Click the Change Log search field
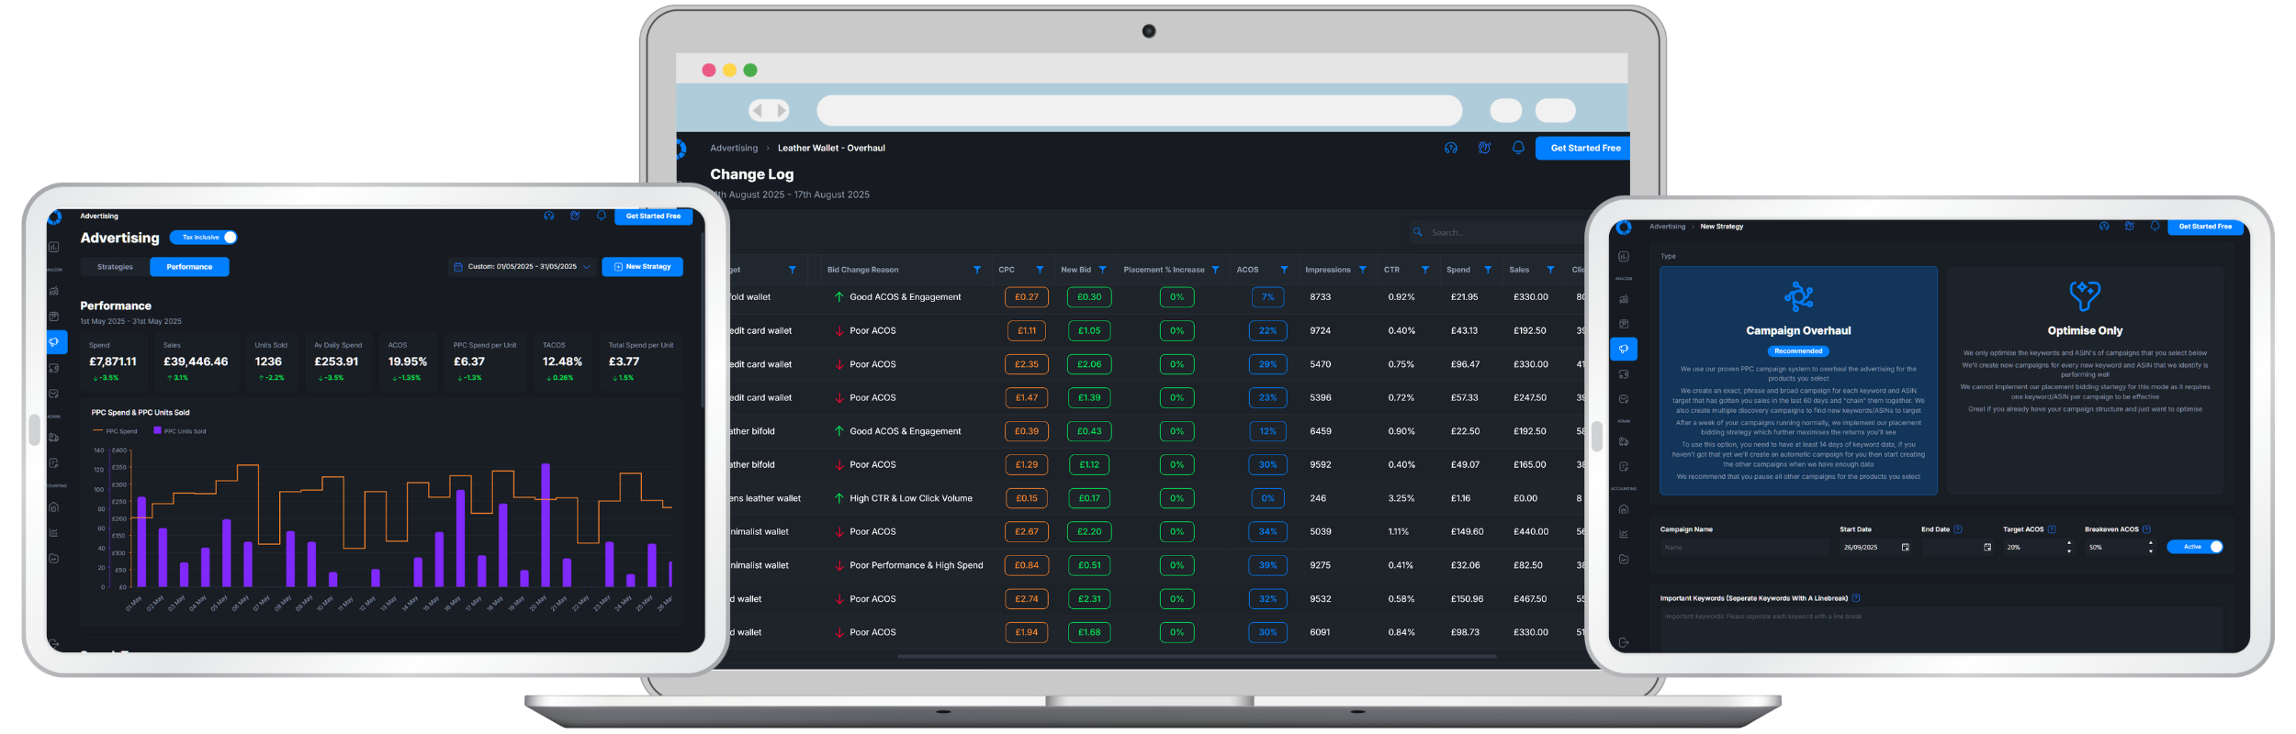The image size is (2296, 734). [x=1497, y=233]
